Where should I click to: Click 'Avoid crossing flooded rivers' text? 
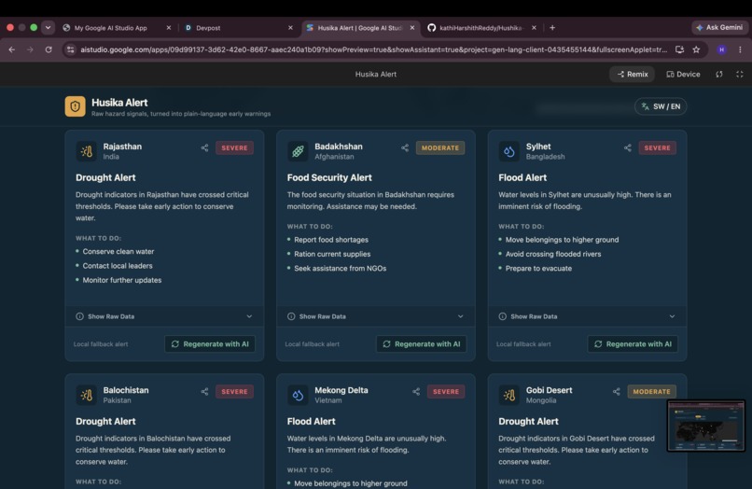tap(553, 254)
